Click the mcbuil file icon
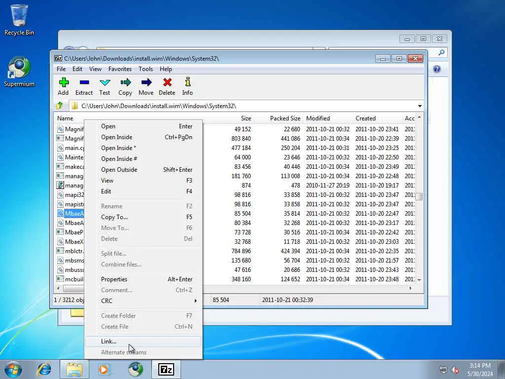 pos(60,279)
